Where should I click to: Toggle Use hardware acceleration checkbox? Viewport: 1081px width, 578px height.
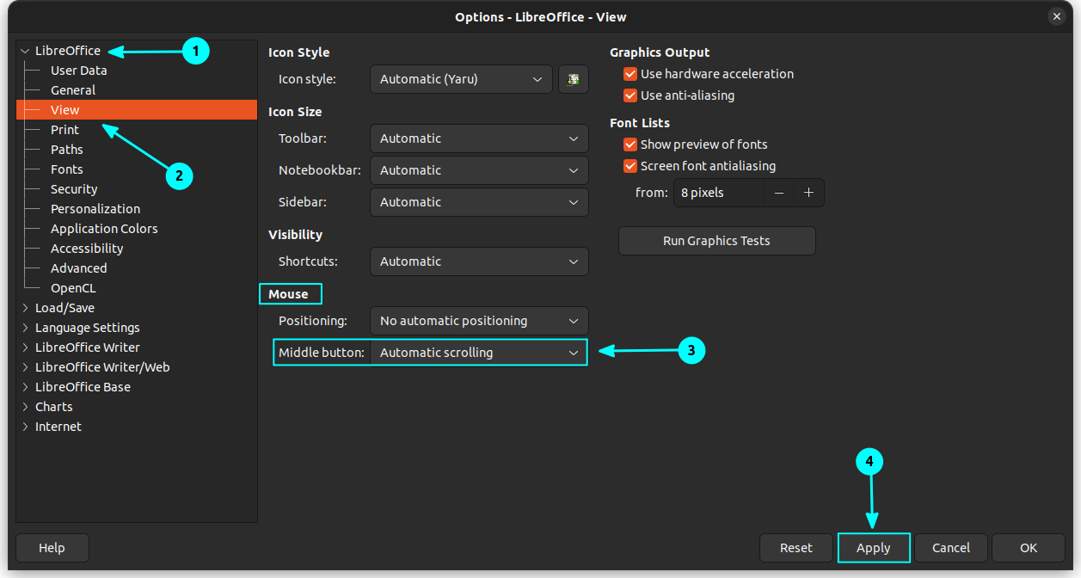[630, 74]
